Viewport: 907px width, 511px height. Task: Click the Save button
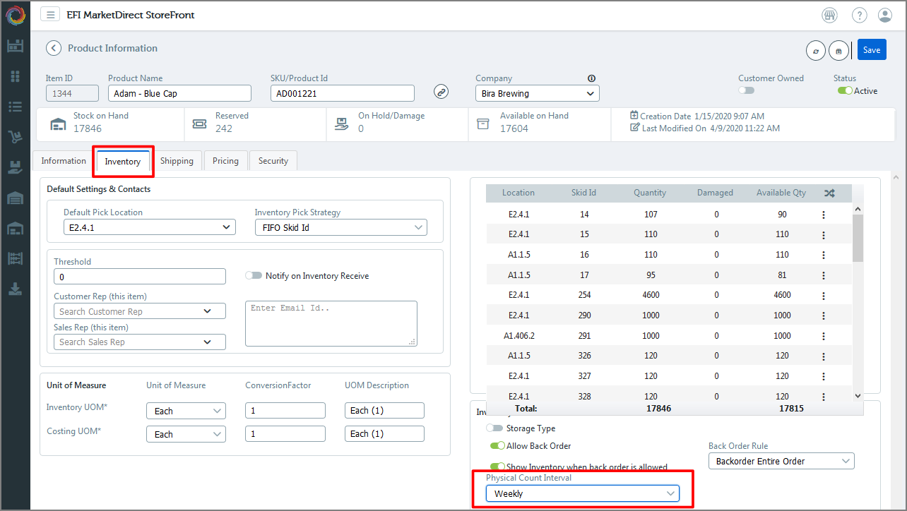(x=872, y=50)
